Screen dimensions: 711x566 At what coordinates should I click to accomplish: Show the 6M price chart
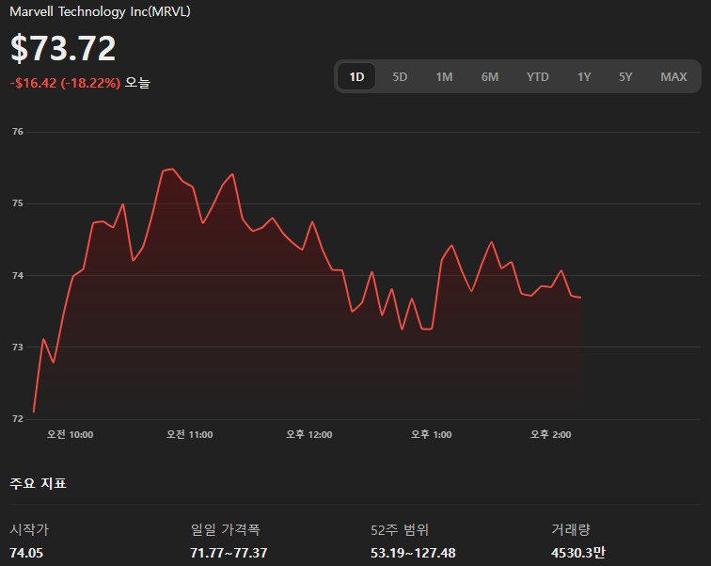coord(490,76)
